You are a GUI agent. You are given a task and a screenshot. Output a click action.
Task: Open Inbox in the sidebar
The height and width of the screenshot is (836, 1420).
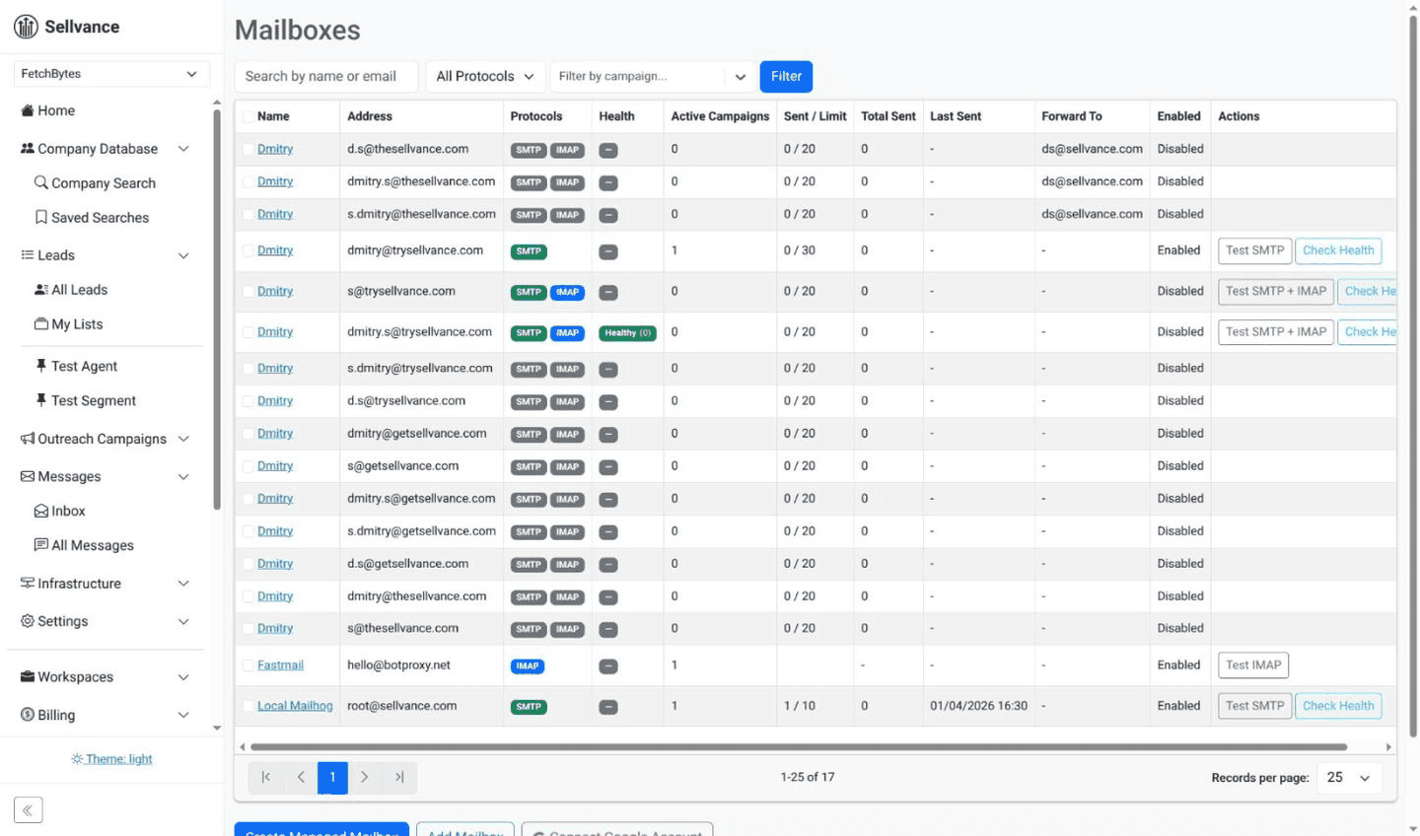pos(68,511)
